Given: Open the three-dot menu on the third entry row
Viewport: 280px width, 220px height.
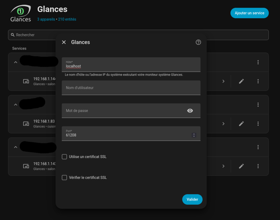Looking at the screenshot, I should [258, 166].
